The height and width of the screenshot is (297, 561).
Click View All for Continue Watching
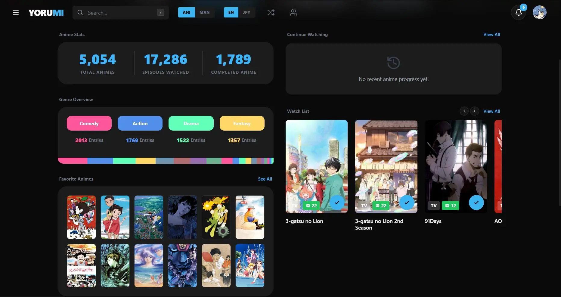(491, 35)
